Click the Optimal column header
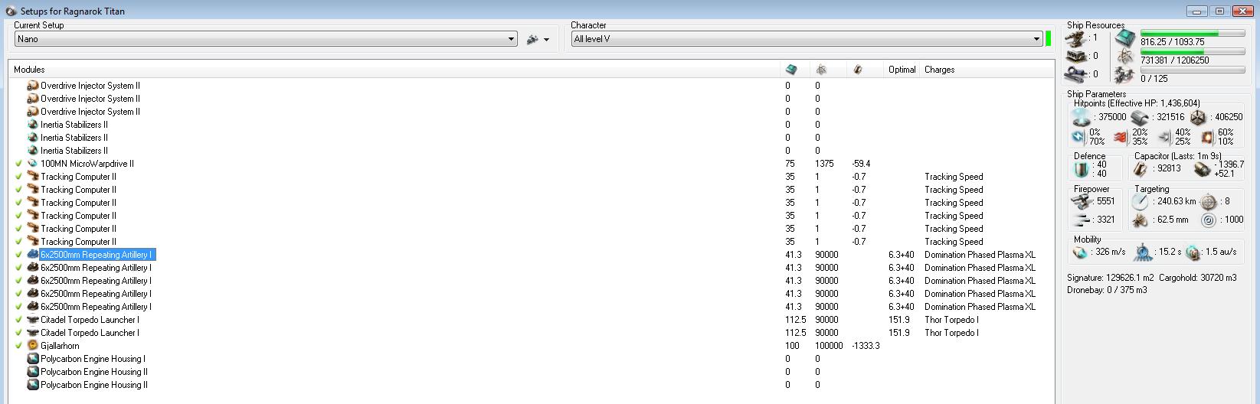The image size is (1260, 404). [x=902, y=70]
